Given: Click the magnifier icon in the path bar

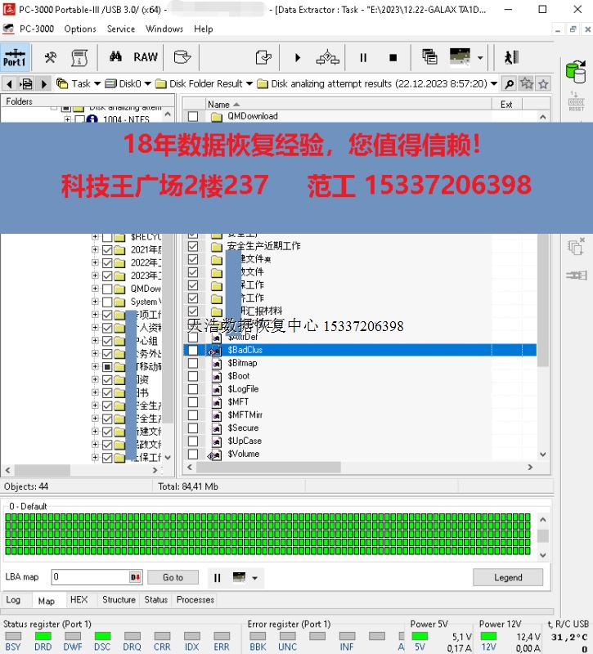Looking at the screenshot, I should point(509,83).
